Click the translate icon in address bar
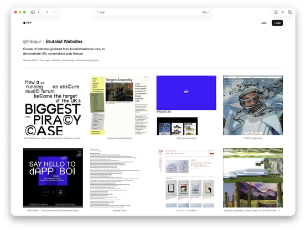The image size is (306, 230). click(204, 12)
